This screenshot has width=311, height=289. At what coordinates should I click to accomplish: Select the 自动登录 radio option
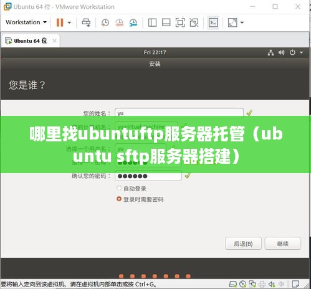point(119,188)
